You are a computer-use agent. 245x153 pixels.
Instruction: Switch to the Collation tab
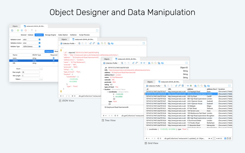click(x=73, y=35)
